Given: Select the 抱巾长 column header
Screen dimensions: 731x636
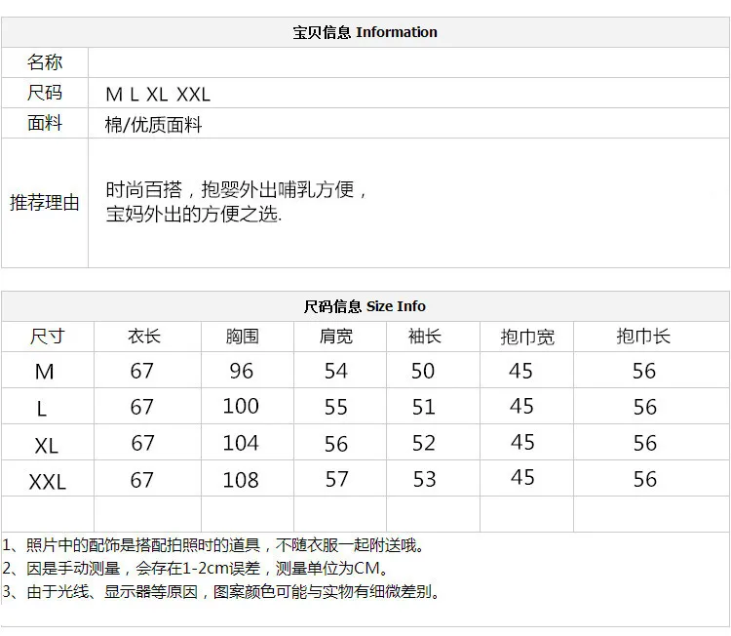Looking at the screenshot, I should [x=643, y=336].
